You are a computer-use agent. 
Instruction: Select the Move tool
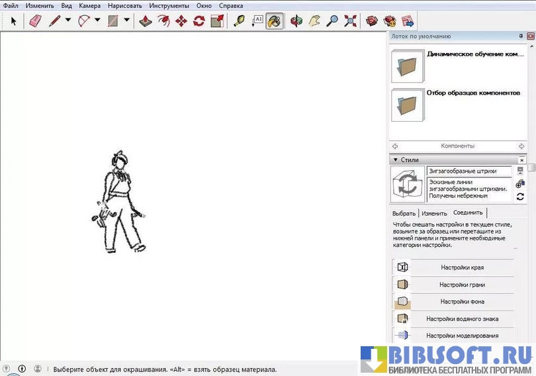coord(181,21)
